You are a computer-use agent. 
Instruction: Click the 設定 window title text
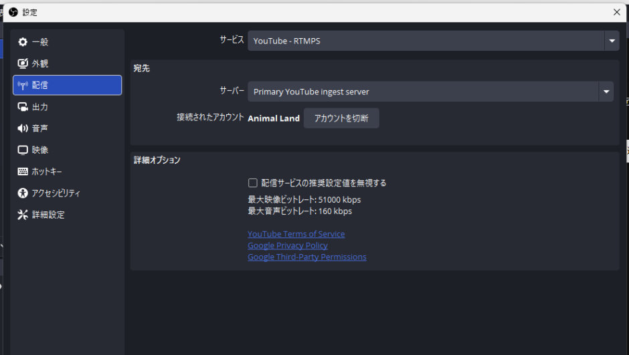[29, 13]
